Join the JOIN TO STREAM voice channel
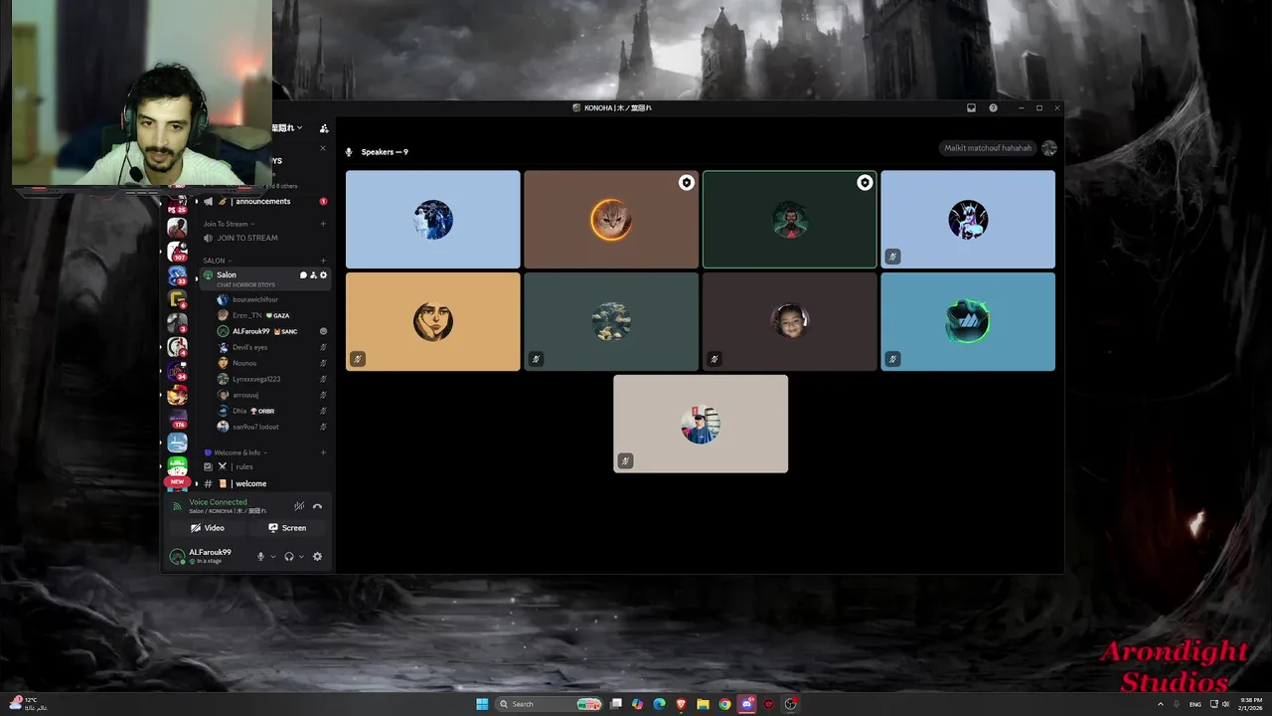The height and width of the screenshot is (716, 1272). (263, 238)
